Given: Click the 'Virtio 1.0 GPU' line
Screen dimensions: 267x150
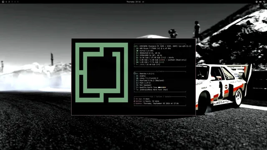Looking at the screenshot, I should 146,51.
